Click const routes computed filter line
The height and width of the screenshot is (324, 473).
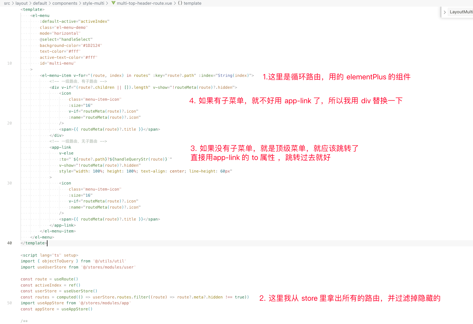[135, 297]
